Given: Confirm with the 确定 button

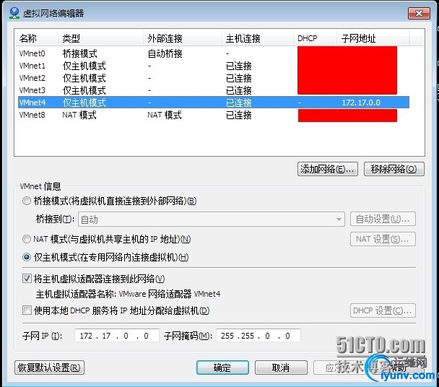Looking at the screenshot, I should click(x=222, y=368).
